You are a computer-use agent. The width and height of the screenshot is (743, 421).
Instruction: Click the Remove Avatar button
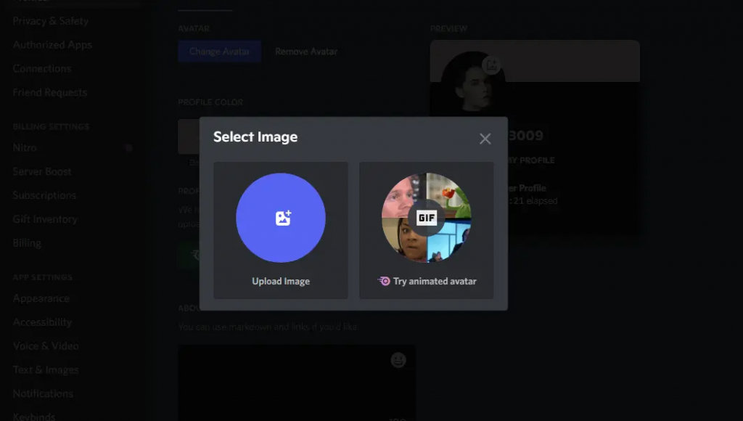[306, 52]
